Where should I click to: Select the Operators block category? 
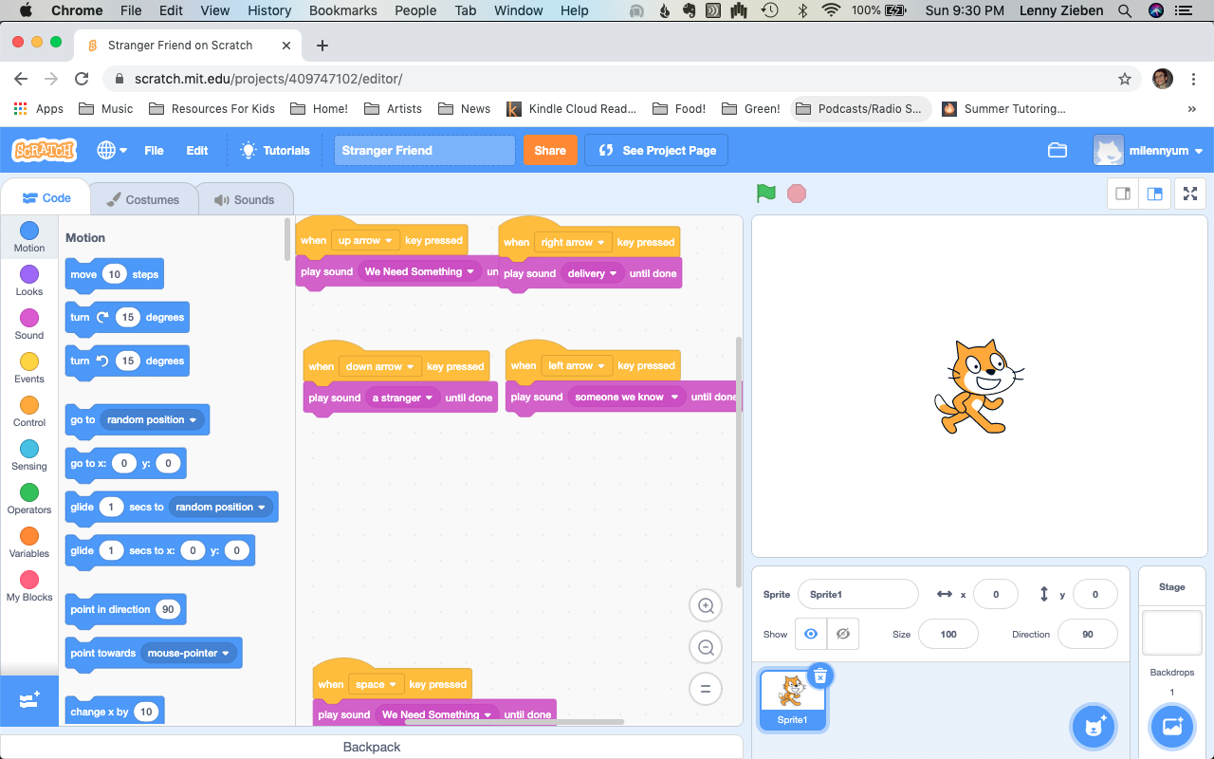[29, 498]
